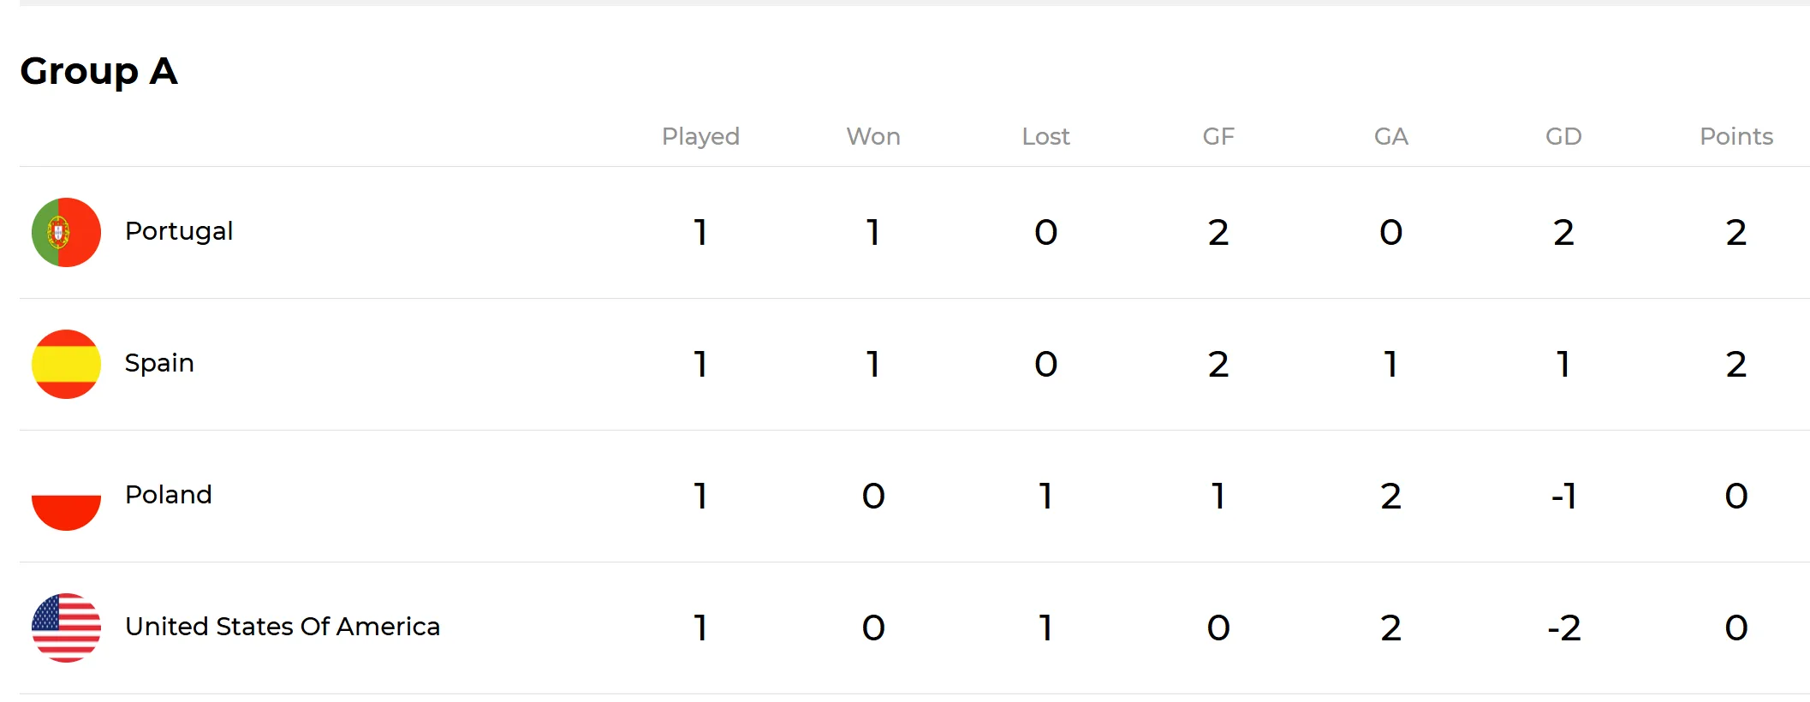Click Spain's goals against value
This screenshot has height=702, width=1810.
pyautogui.click(x=1391, y=364)
